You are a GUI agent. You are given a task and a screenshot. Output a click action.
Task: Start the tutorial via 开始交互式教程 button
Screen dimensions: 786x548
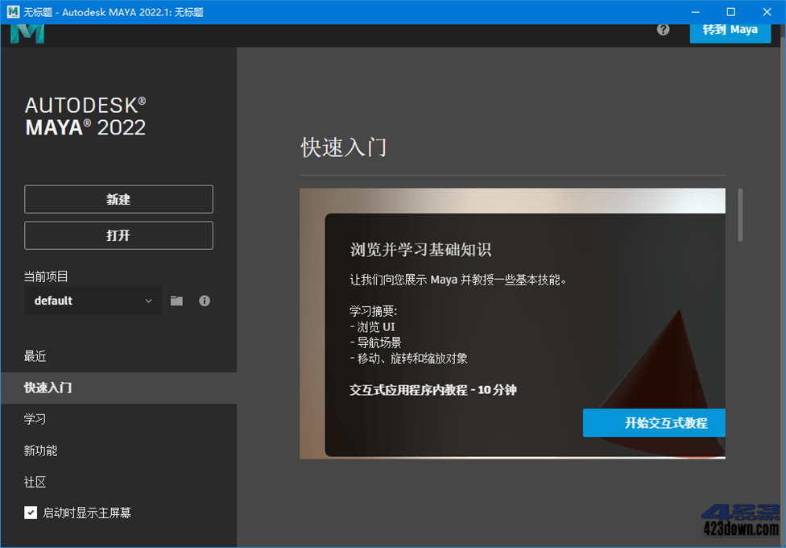[654, 423]
